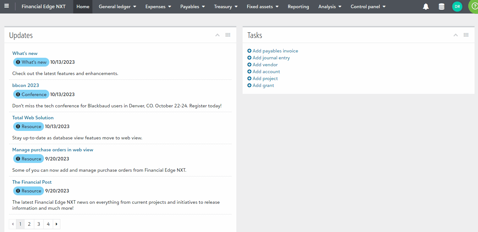Click the Financial Edge NXT title

click(44, 7)
